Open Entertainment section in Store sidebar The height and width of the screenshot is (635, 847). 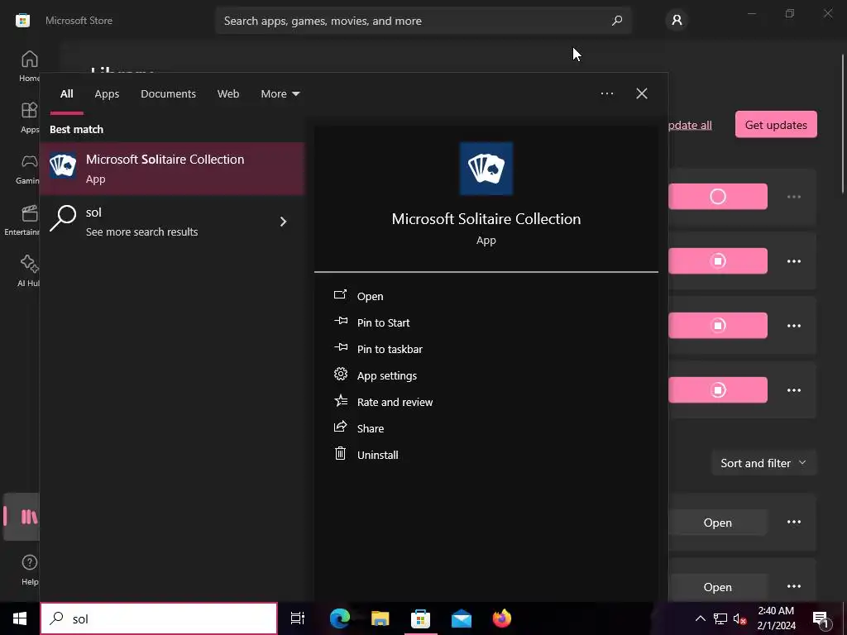[22, 220]
